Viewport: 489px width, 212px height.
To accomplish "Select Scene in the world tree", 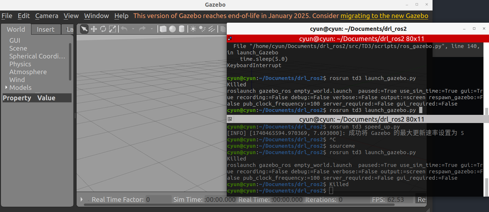I will click(18, 48).
